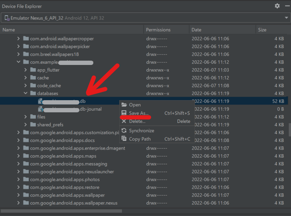Click the .db file type icon
The image size is (291, 216).
coord(40,101)
